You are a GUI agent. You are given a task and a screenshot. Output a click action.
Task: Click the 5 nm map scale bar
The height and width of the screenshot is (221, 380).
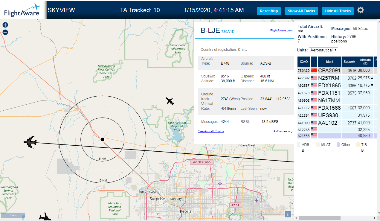(x=13, y=215)
